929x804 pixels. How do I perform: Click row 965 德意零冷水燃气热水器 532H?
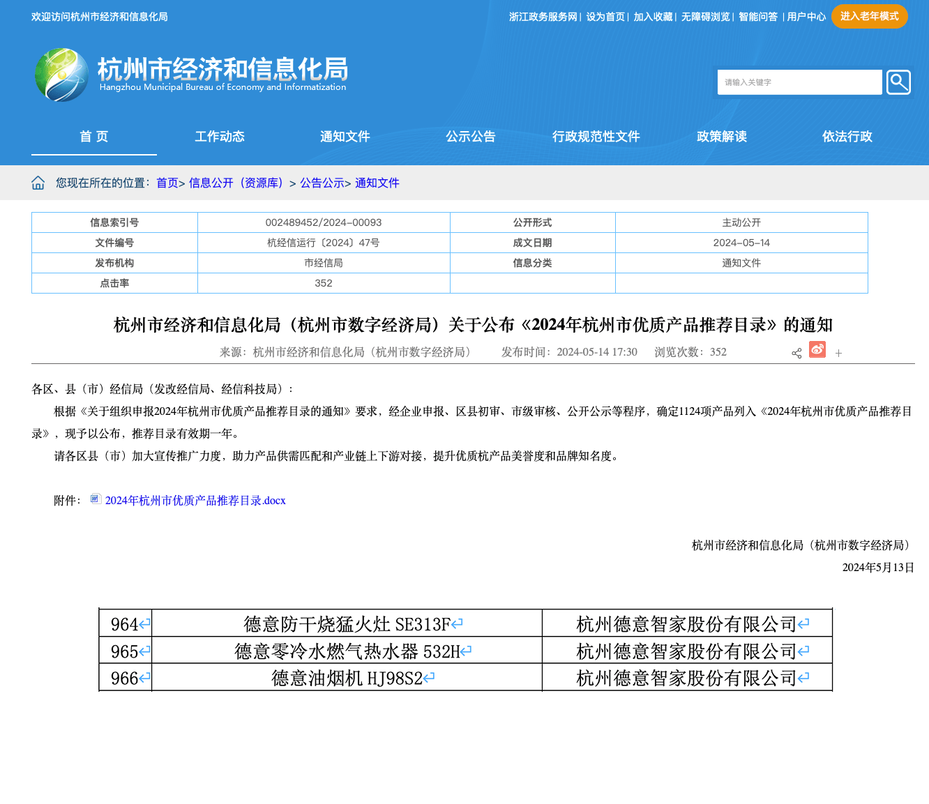466,651
